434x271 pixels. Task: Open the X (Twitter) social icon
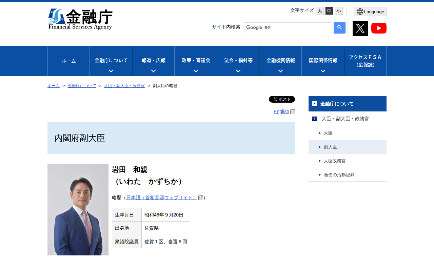click(360, 28)
